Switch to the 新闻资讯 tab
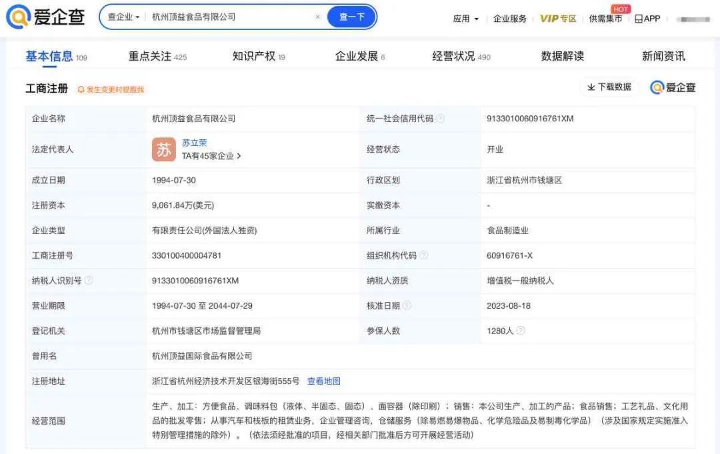The image size is (720, 454). tap(663, 57)
